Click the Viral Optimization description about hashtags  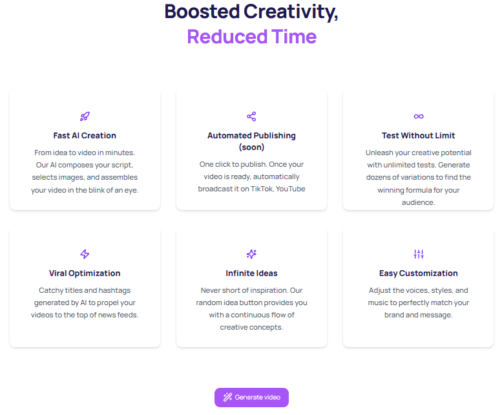click(85, 303)
